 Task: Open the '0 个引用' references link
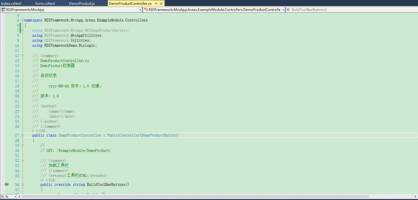point(38,131)
